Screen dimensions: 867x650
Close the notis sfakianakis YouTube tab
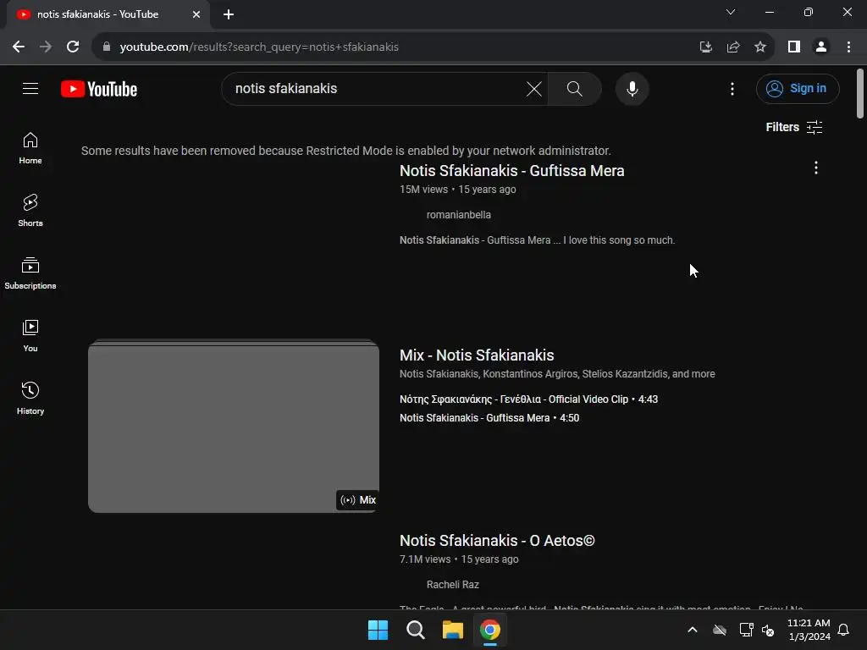click(196, 14)
